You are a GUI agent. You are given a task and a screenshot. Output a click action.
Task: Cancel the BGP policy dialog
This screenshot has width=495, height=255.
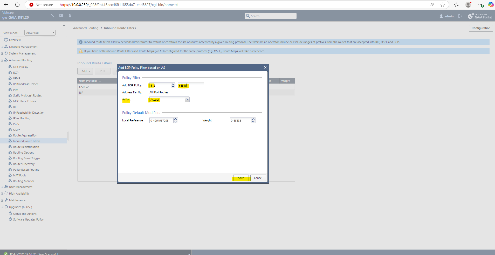[x=258, y=178]
